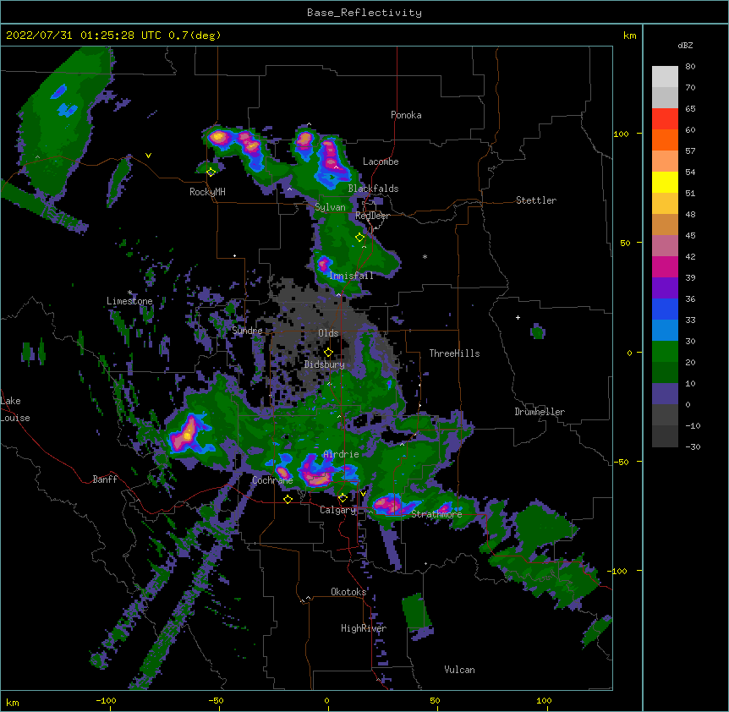Click the -50 tick on vertical km axis
The image size is (729, 712).
pos(621,462)
